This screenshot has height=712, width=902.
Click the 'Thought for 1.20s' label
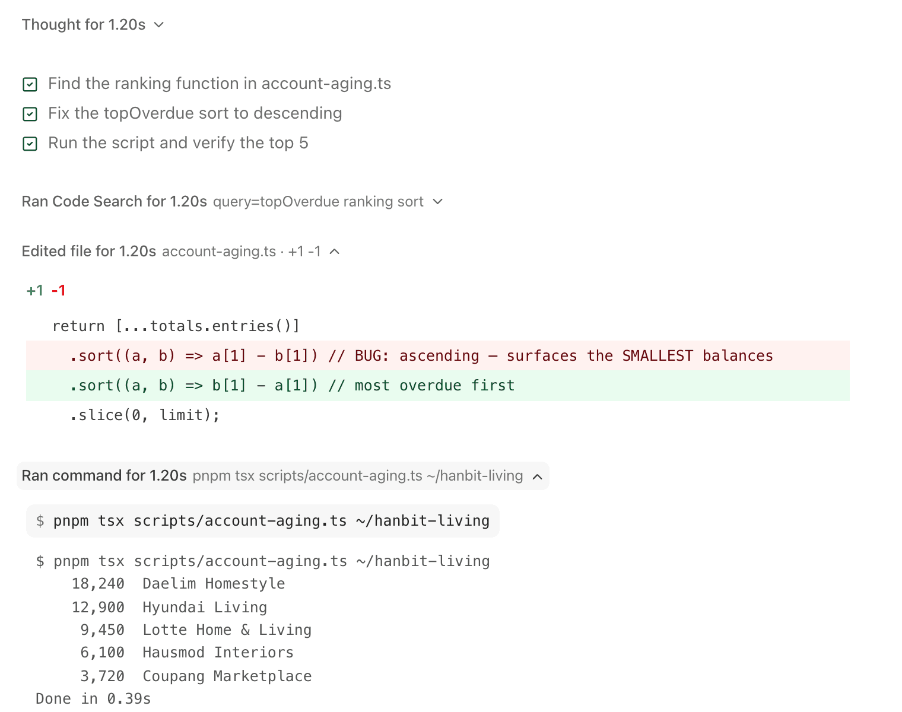(x=84, y=24)
